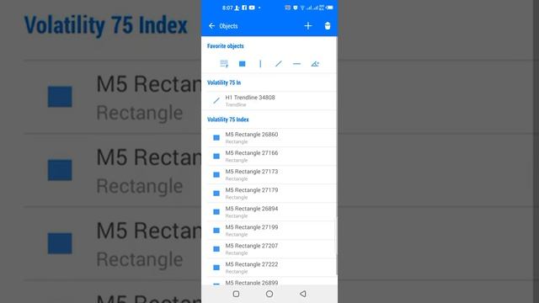
Task: Go back using the Objects arrow
Action: [x=211, y=26]
